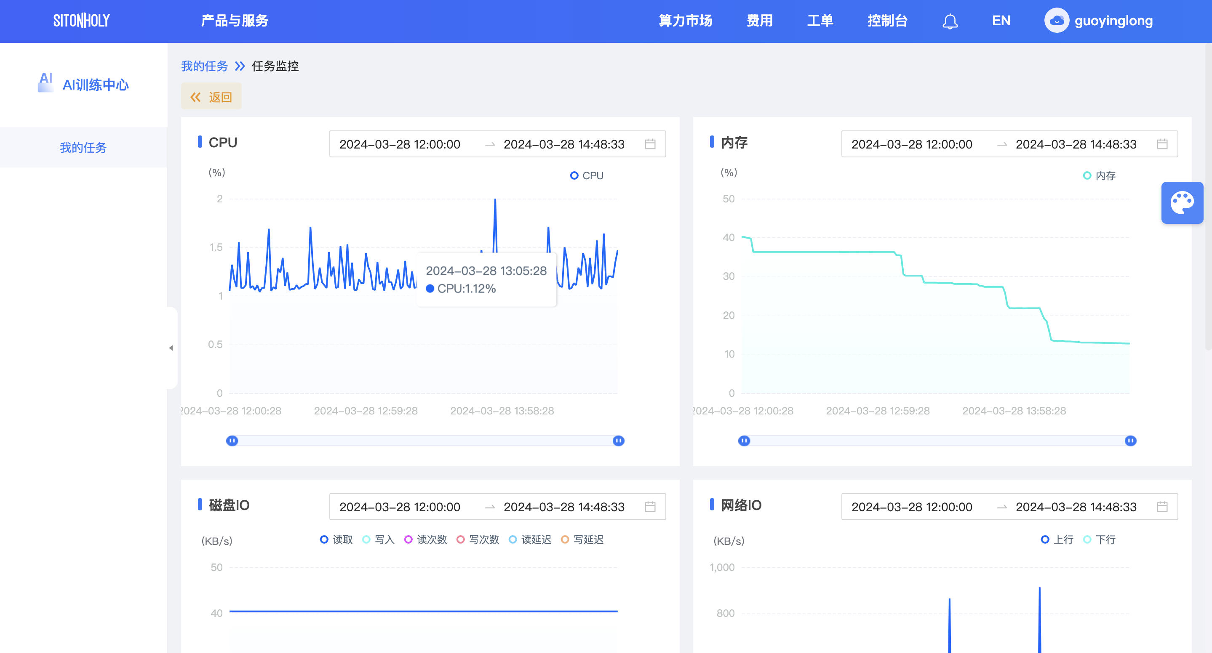Viewport: 1212px width, 653px height.
Task: Click the CPU chart start time field
Action: [x=400, y=144]
